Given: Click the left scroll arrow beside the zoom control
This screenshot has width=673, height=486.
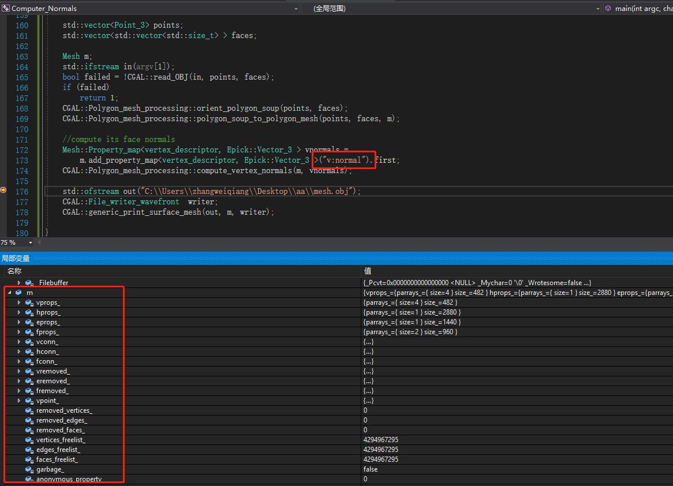Looking at the screenshot, I should (39, 242).
